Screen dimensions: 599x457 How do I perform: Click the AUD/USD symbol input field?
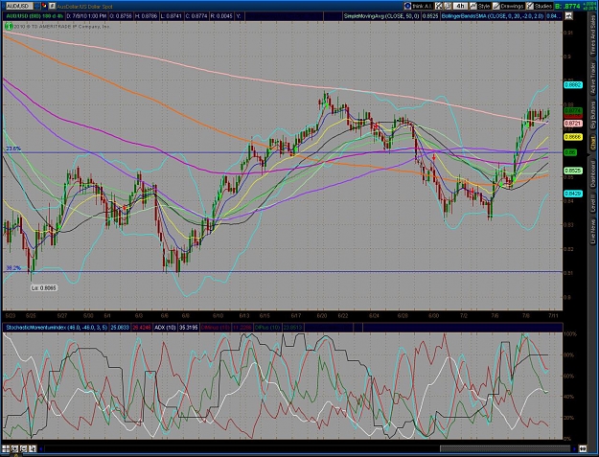pyautogui.click(x=17, y=6)
